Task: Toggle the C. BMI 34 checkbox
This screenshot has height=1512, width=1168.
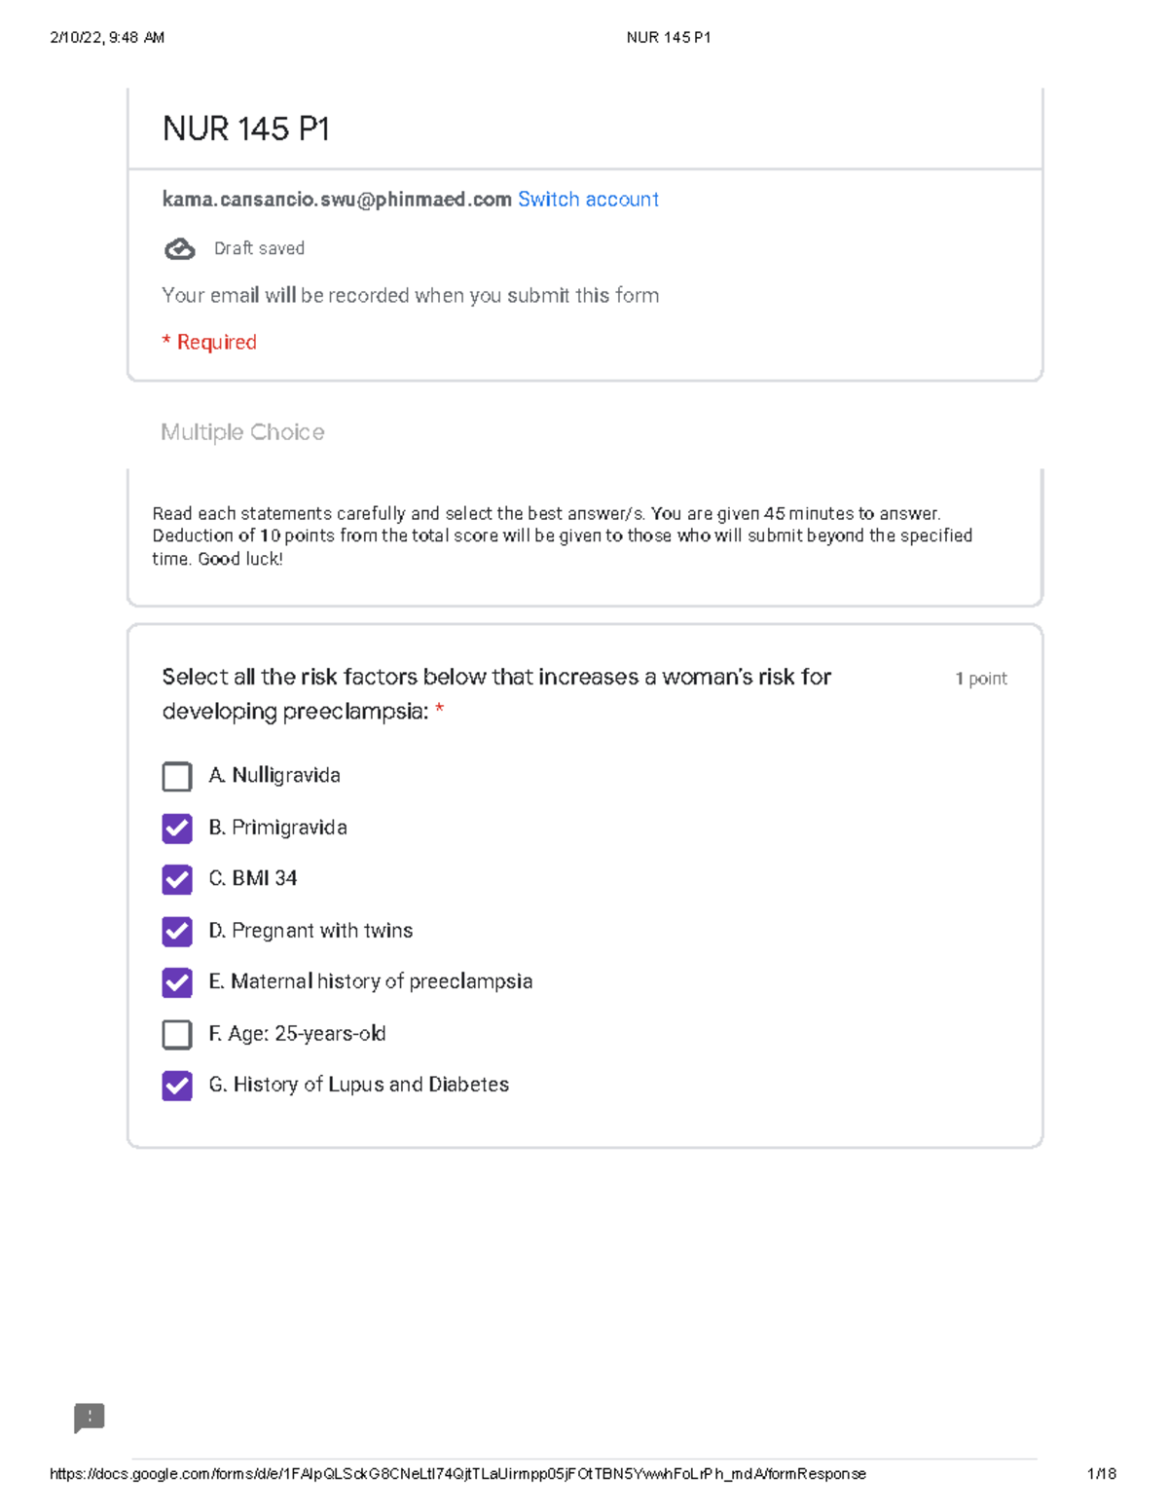Action: 177,879
